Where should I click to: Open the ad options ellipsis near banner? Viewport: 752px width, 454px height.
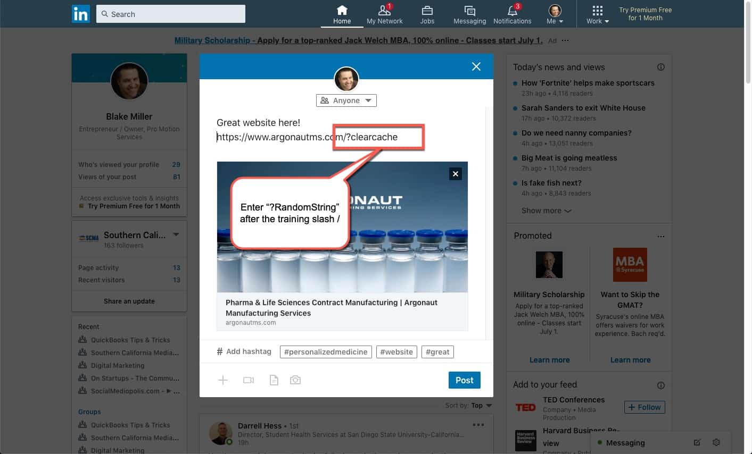(x=565, y=40)
